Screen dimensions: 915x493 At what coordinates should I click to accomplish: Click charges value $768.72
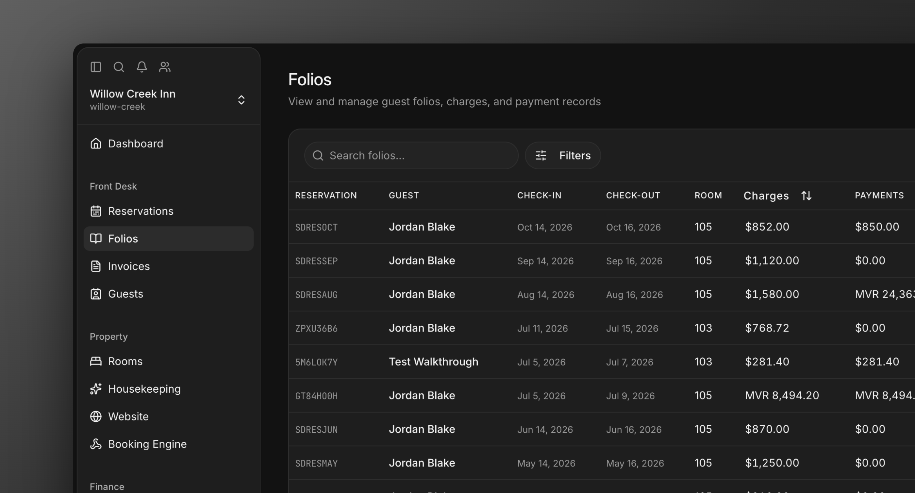[767, 328]
